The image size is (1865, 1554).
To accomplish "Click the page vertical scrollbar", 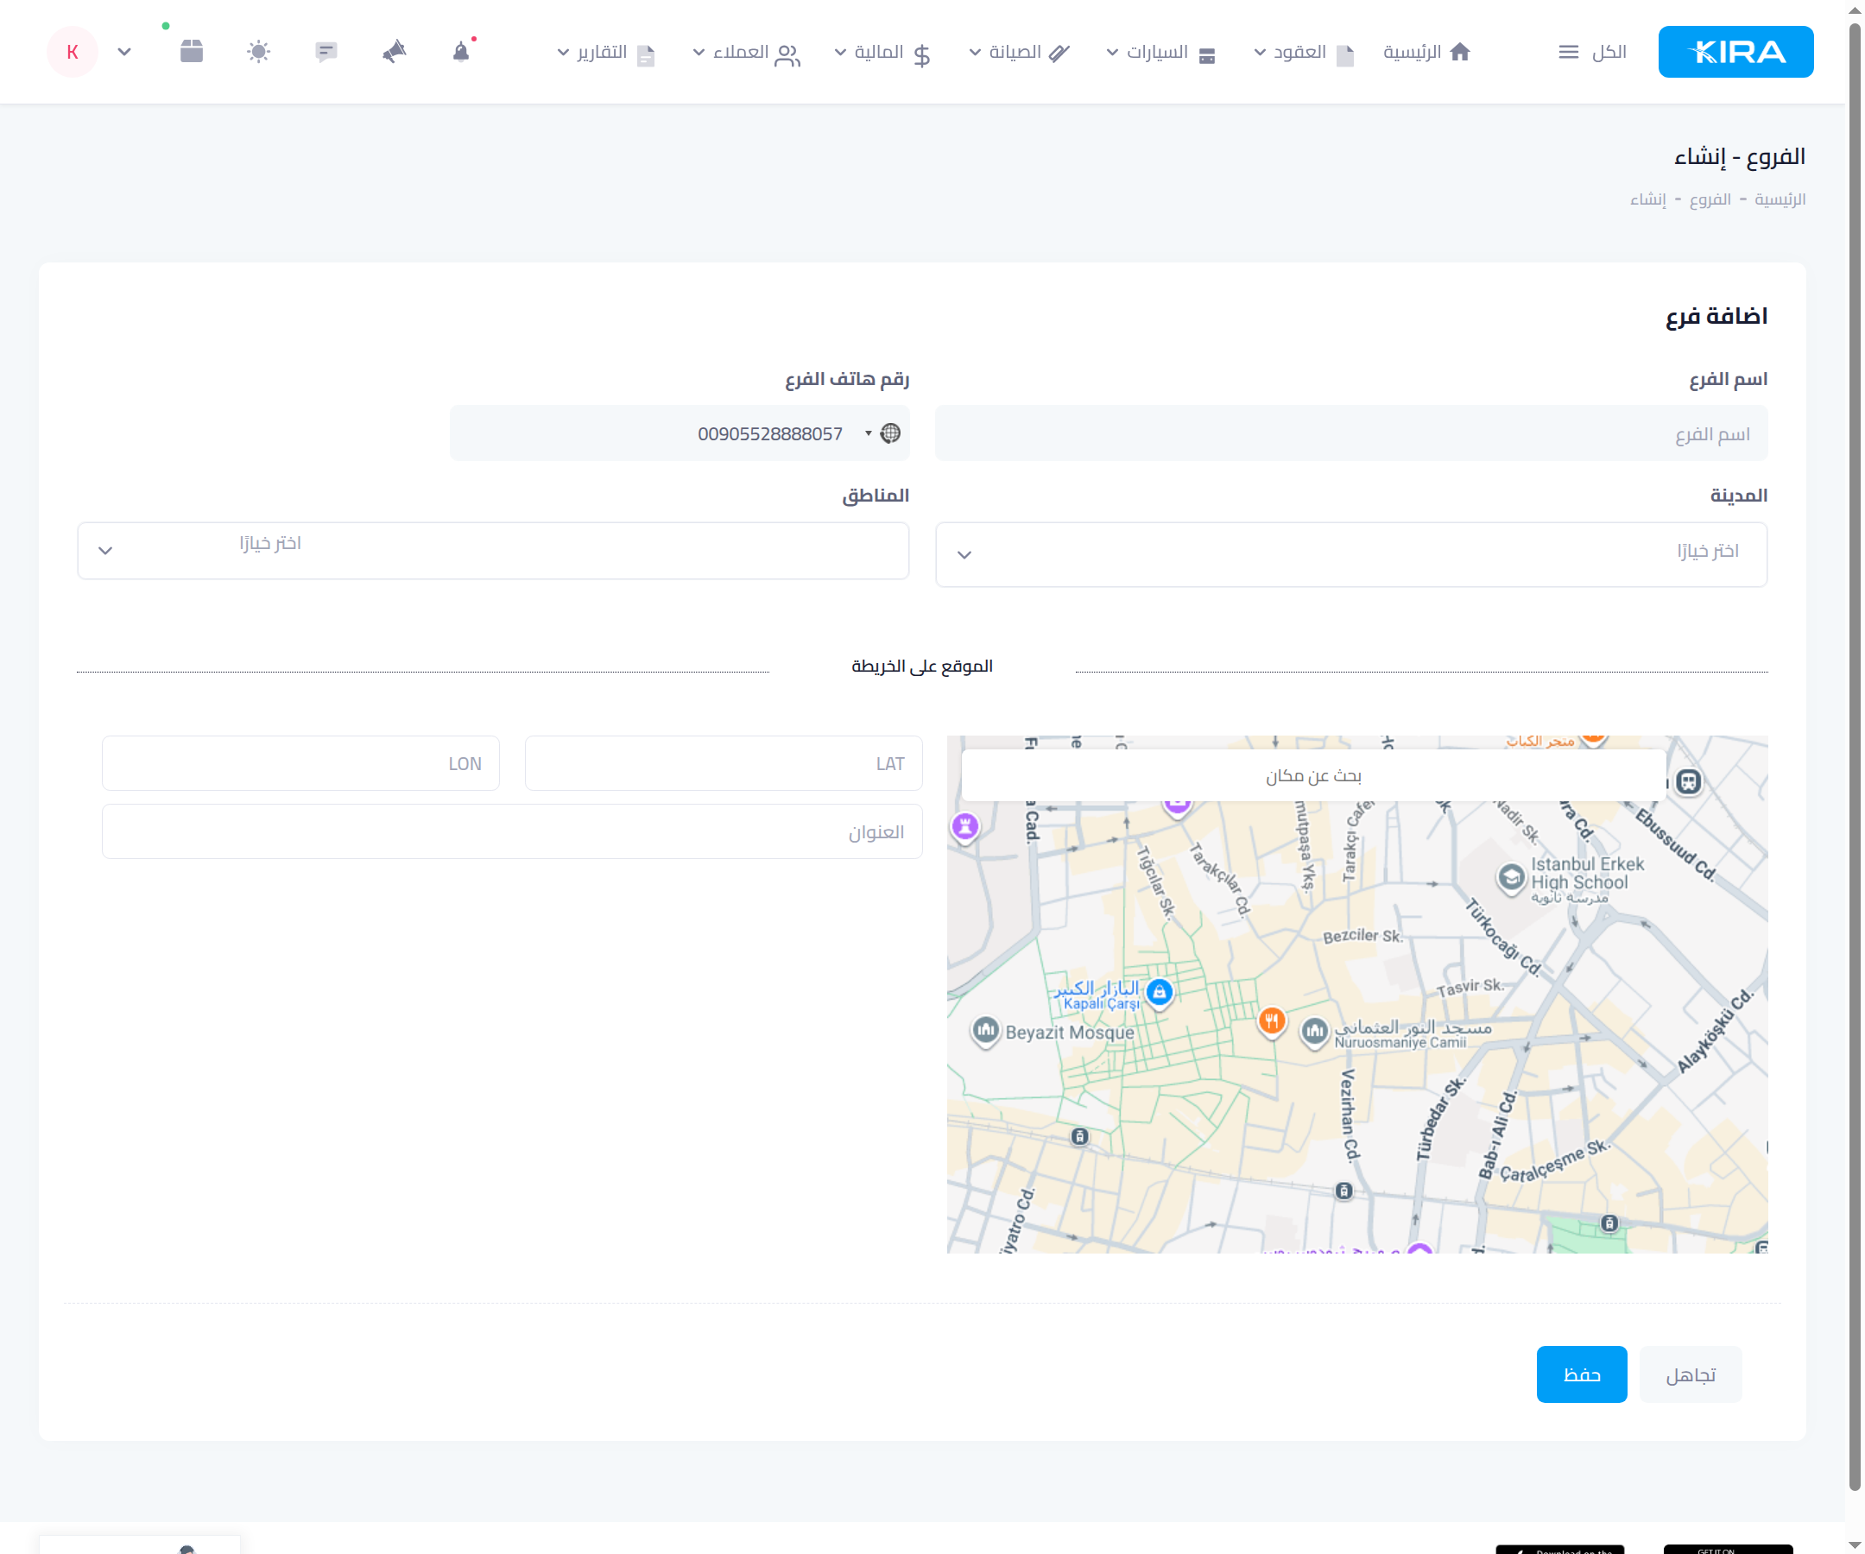I will [x=1855, y=755].
